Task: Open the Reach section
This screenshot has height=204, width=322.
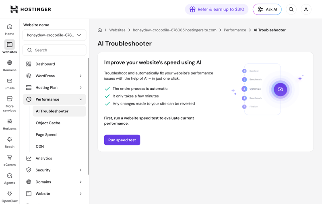Action: [9, 142]
